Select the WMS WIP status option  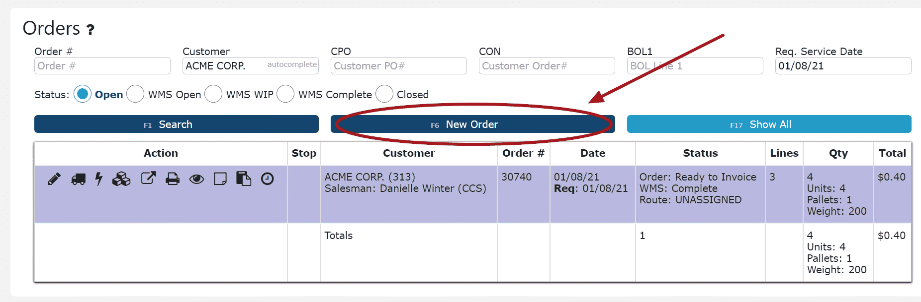(x=213, y=94)
